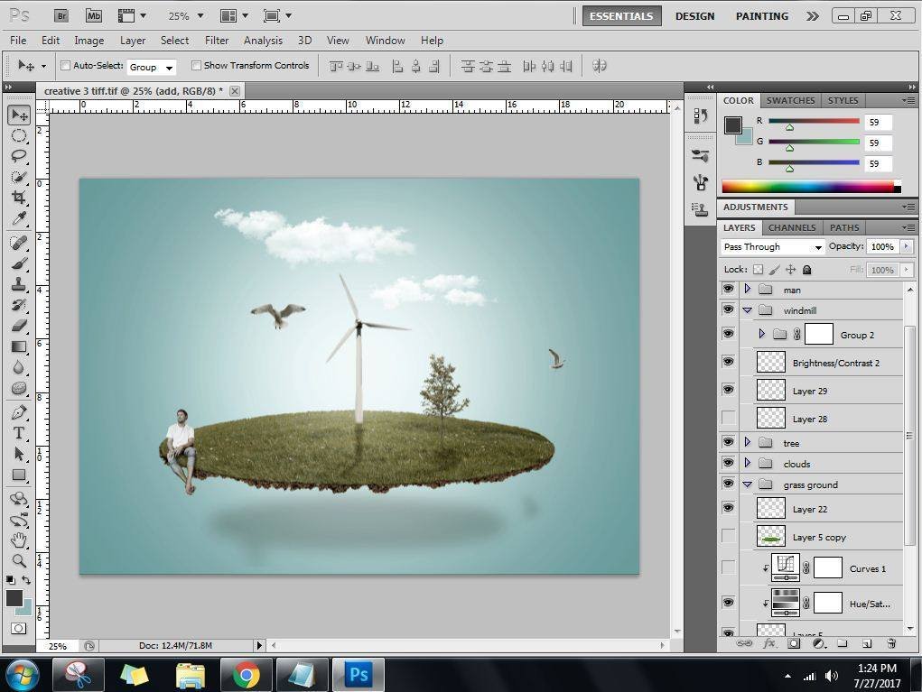Toggle Quick Mask mode
Image resolution: width=922 pixels, height=692 pixels.
click(18, 628)
